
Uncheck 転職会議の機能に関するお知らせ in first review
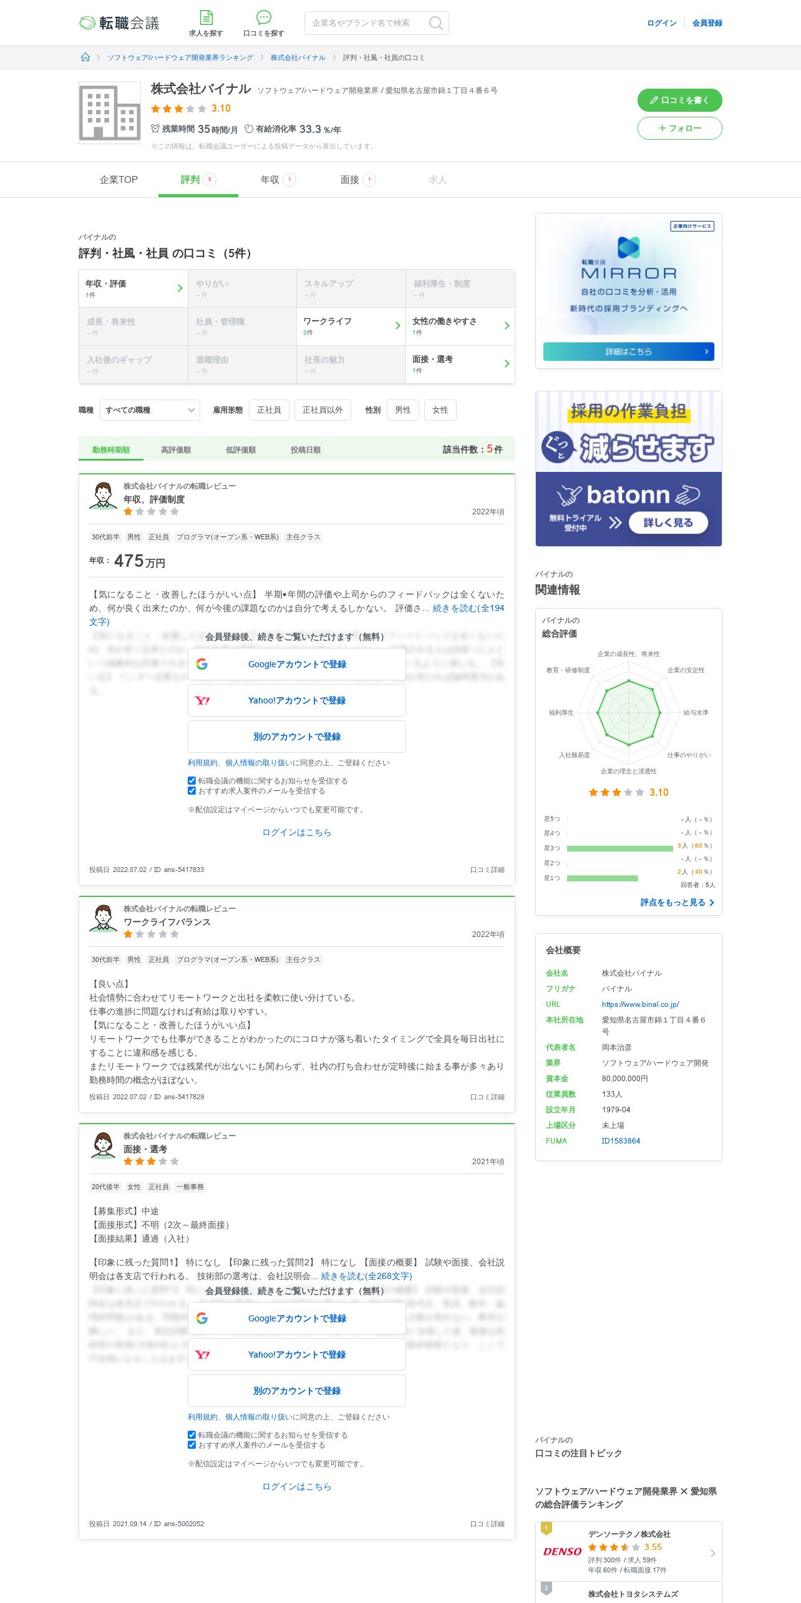pyautogui.click(x=192, y=780)
